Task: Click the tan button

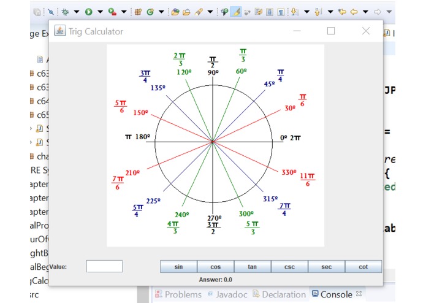Action: (253, 267)
